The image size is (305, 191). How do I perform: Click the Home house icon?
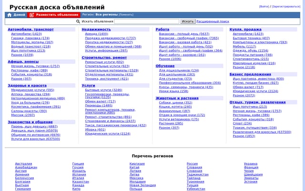point(10,15)
